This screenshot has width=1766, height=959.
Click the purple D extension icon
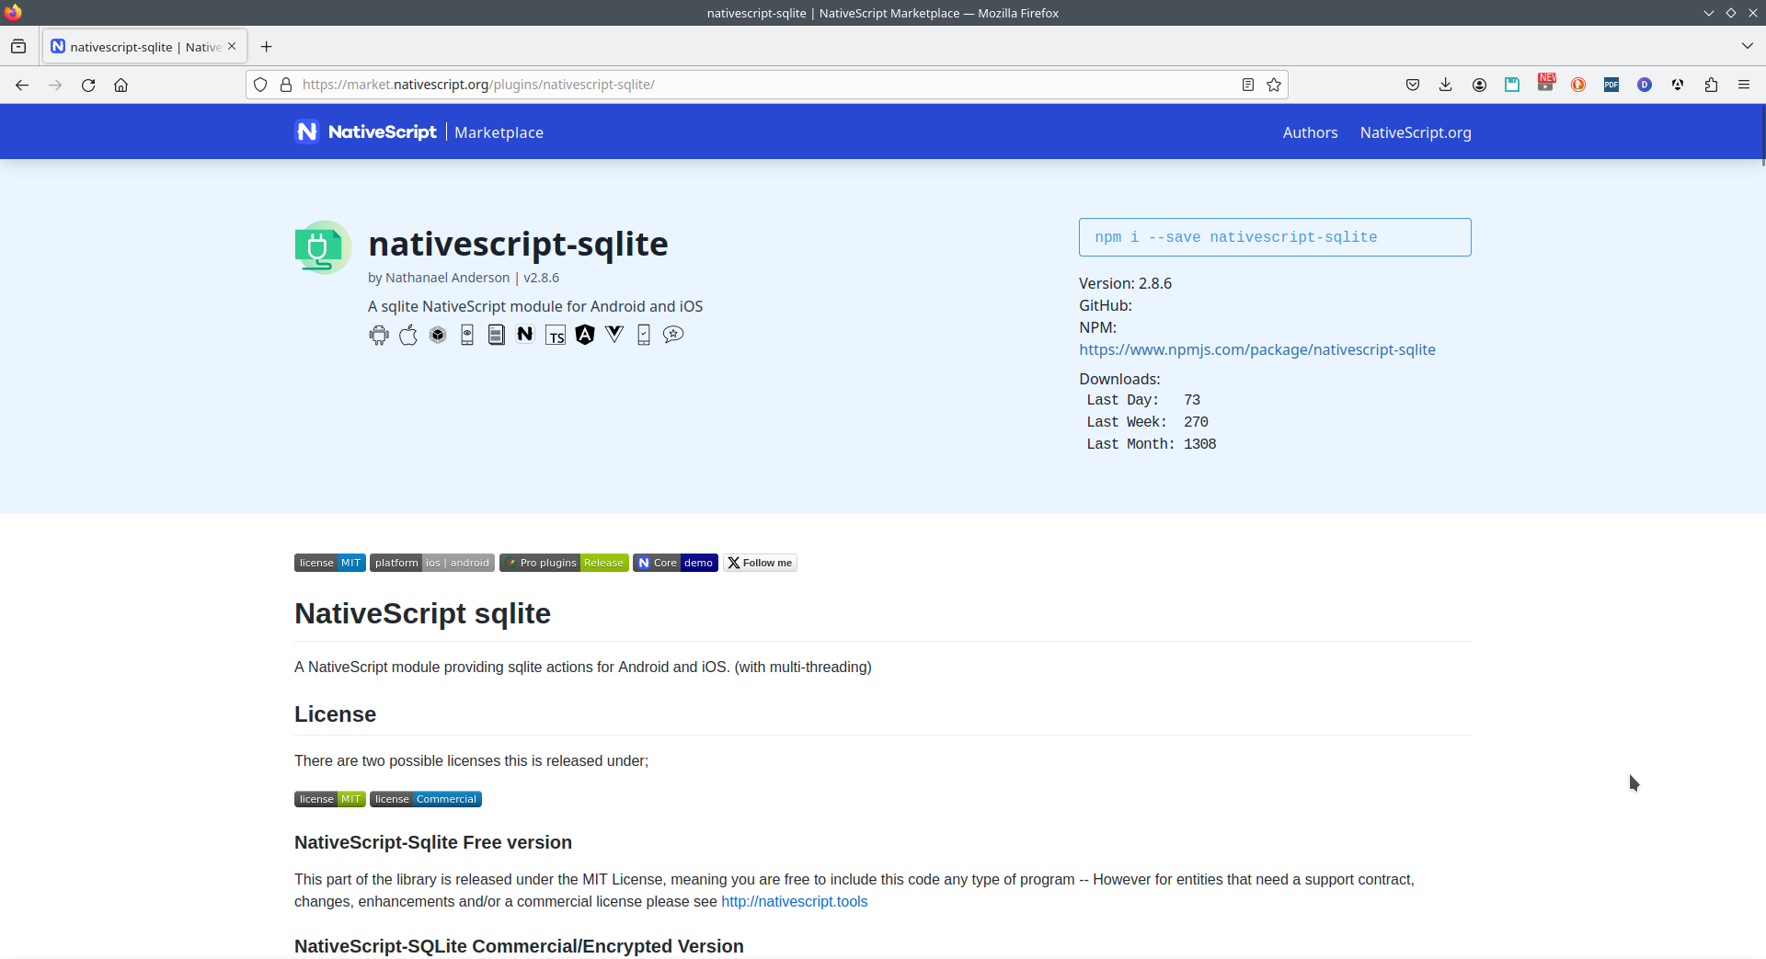click(x=1645, y=85)
